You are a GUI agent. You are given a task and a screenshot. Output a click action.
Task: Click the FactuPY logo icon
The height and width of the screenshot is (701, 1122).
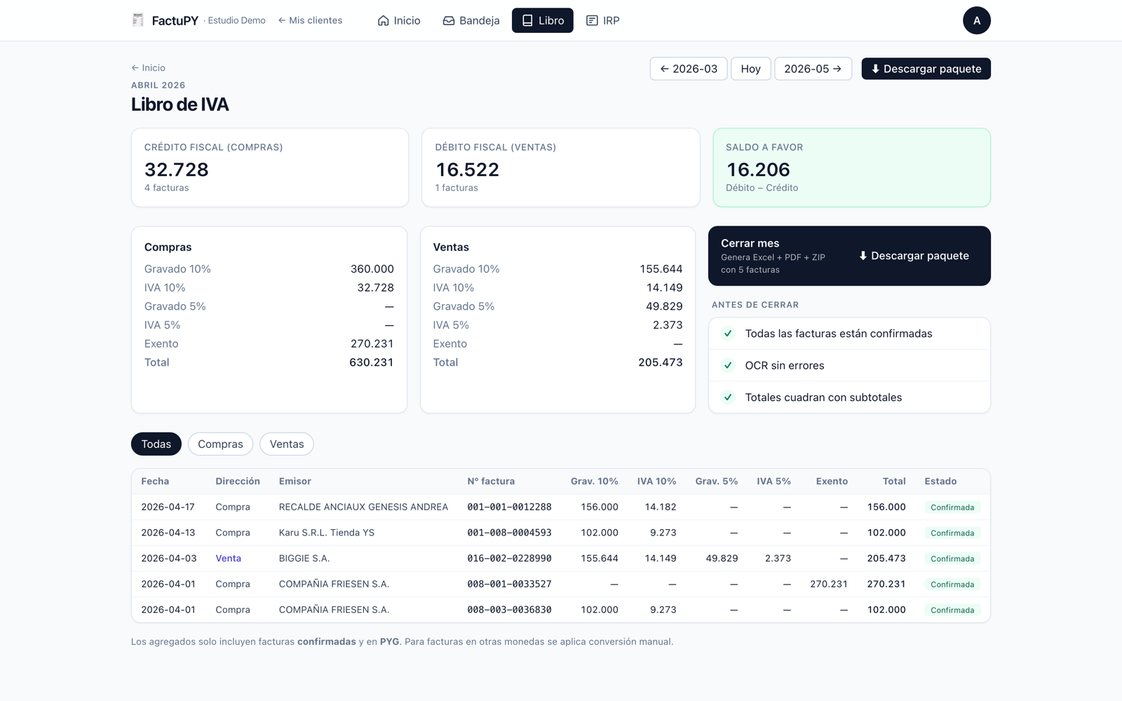[138, 20]
